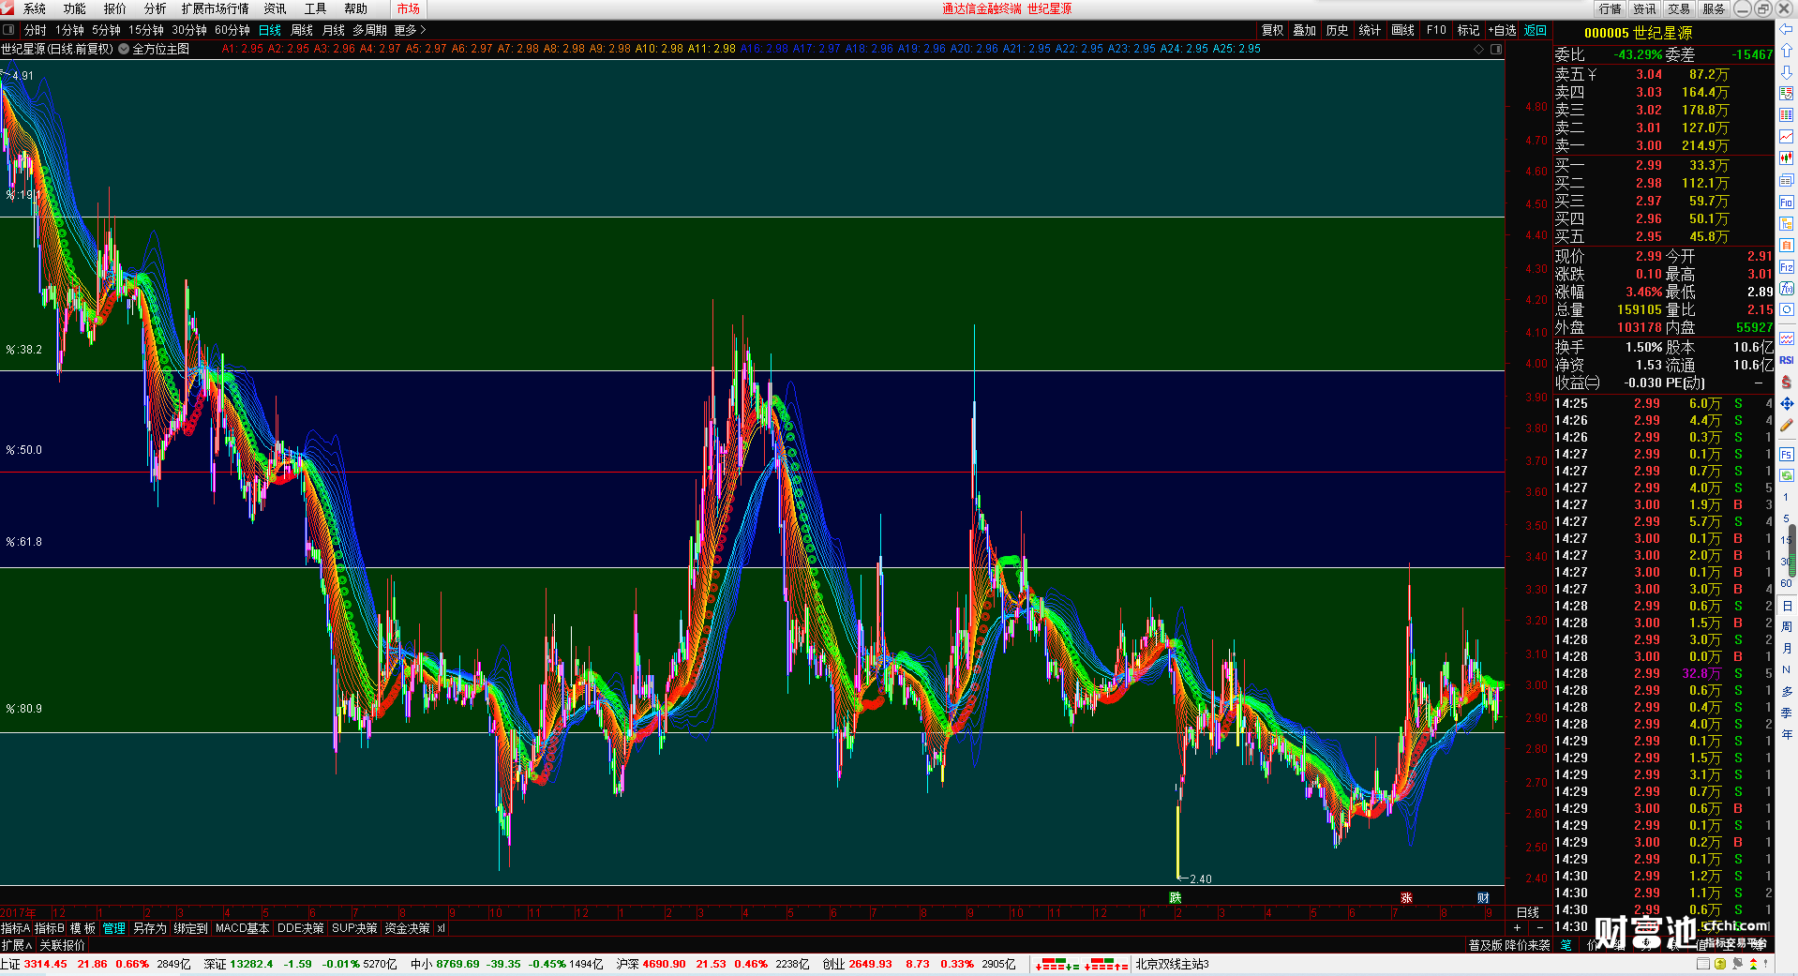Switch chart to 30分钟 period
This screenshot has height=976, width=1798.
pyautogui.click(x=189, y=30)
